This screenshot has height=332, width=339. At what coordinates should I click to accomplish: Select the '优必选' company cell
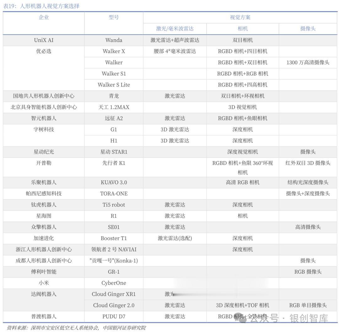(x=44, y=51)
